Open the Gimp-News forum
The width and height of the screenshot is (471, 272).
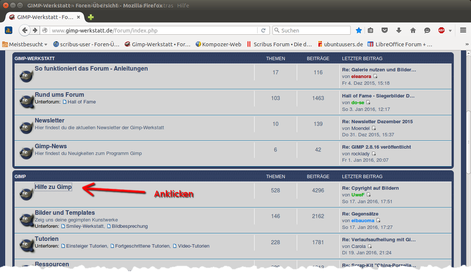coord(51,146)
